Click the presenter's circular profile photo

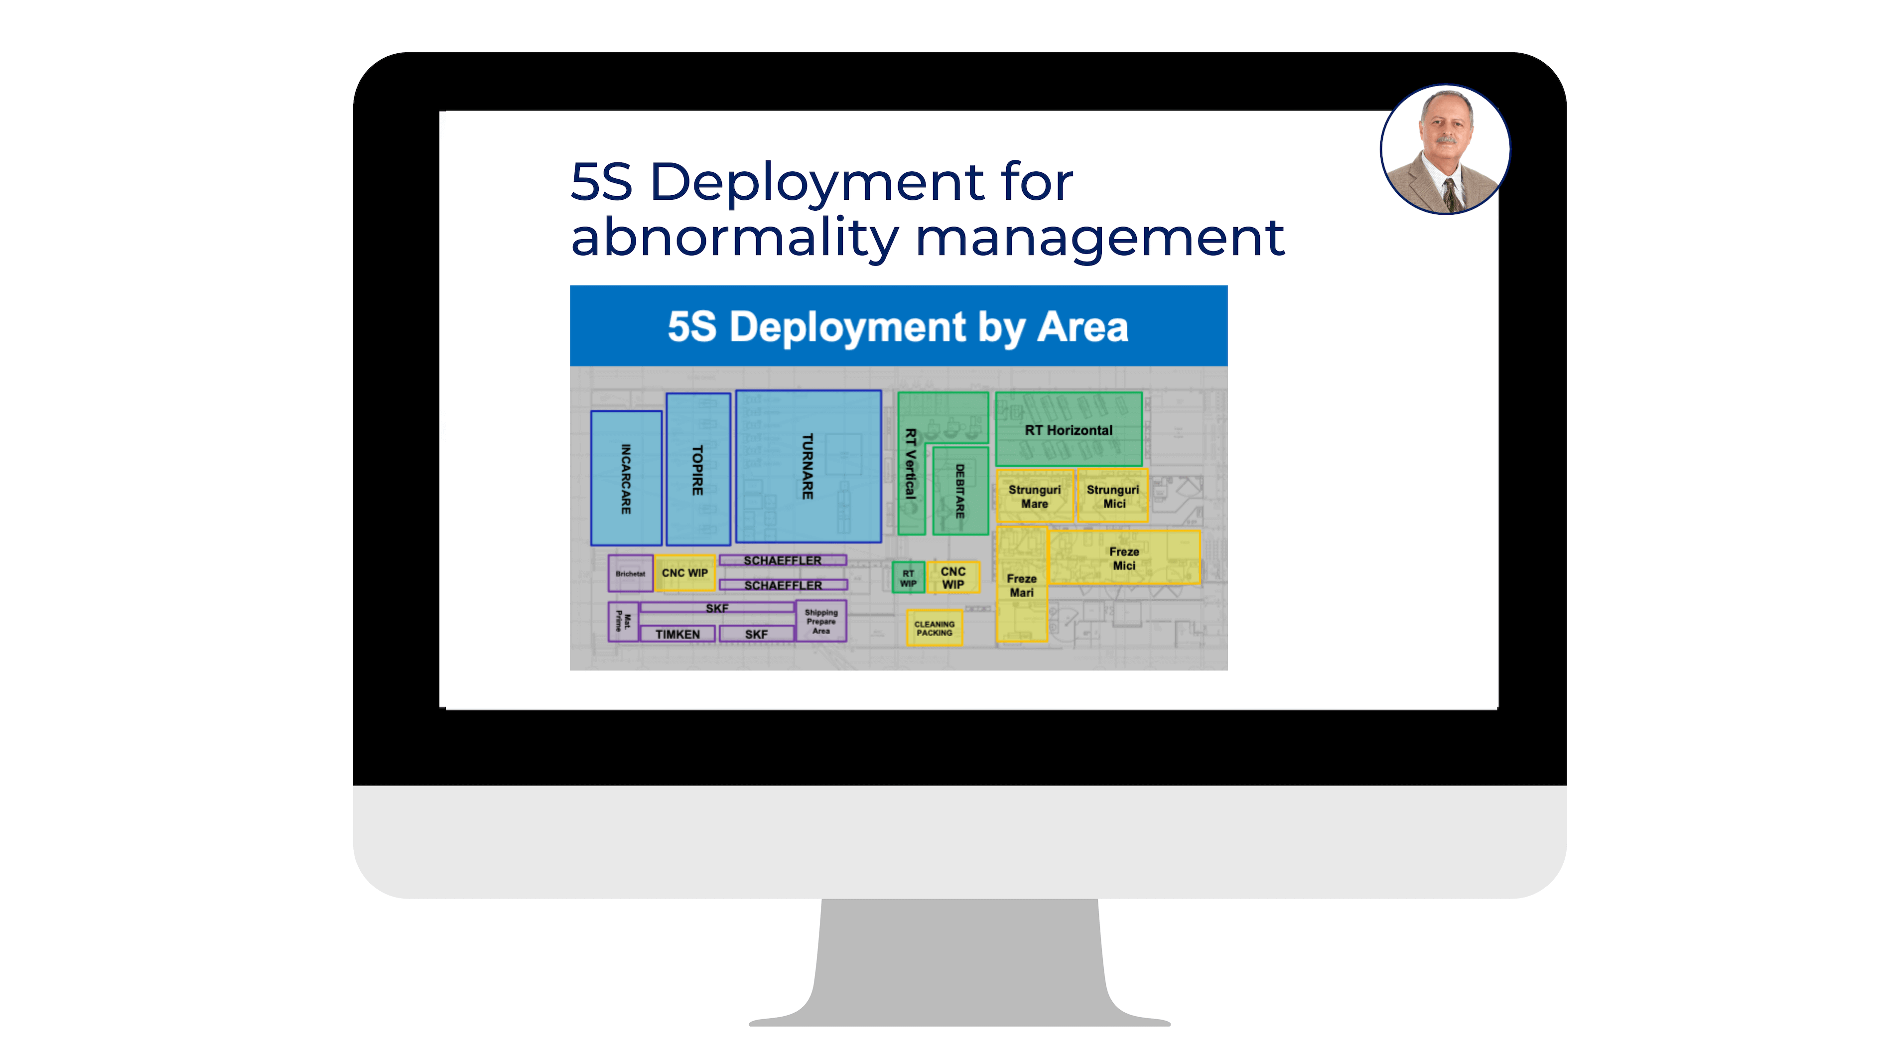[1445, 149]
